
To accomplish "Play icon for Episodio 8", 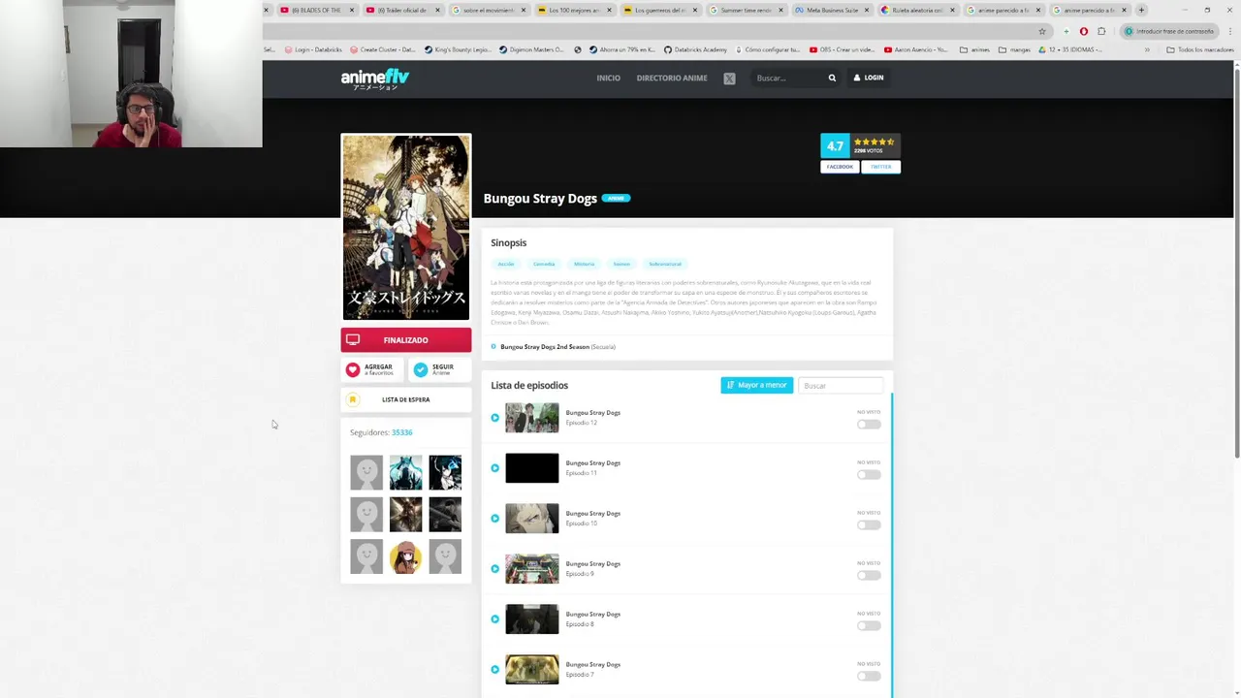I will 494,619.
